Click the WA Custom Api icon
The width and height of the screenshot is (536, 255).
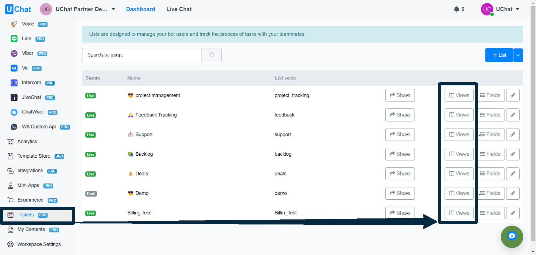[x=14, y=127]
